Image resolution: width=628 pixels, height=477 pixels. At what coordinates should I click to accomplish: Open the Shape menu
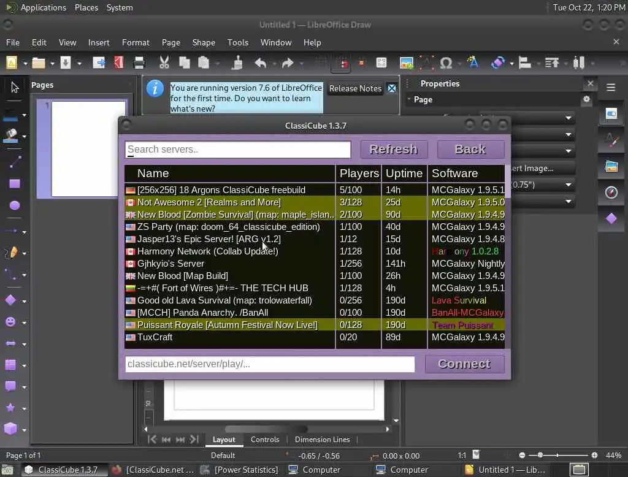tap(204, 42)
